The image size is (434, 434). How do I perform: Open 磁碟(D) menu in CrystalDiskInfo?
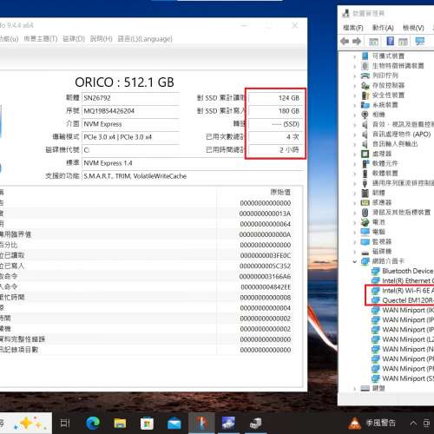[x=74, y=39]
